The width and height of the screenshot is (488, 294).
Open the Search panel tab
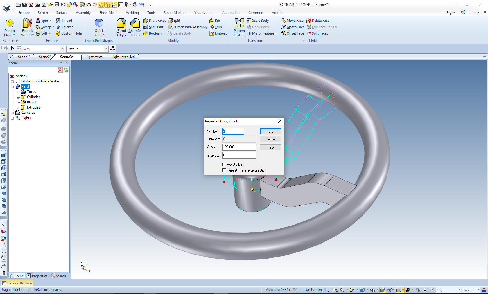point(58,276)
